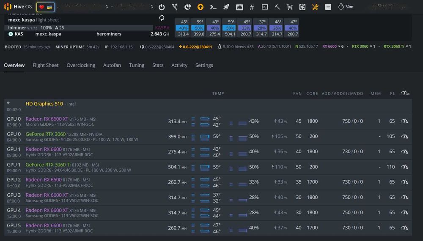The width and height of the screenshot is (423, 241).
Task: Open tuning gauge for GPU 2 row
Action: coord(404,182)
